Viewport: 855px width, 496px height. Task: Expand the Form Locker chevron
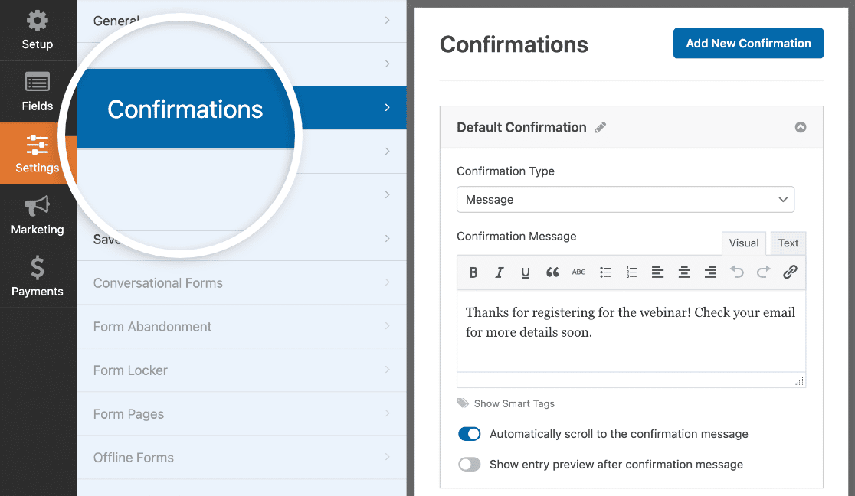387,370
